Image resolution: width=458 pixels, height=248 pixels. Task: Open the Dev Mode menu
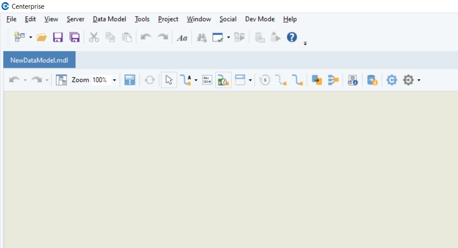click(260, 19)
